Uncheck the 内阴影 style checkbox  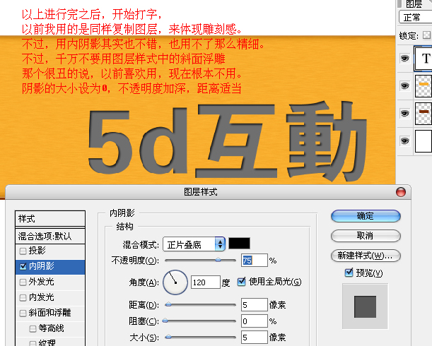tap(23, 266)
